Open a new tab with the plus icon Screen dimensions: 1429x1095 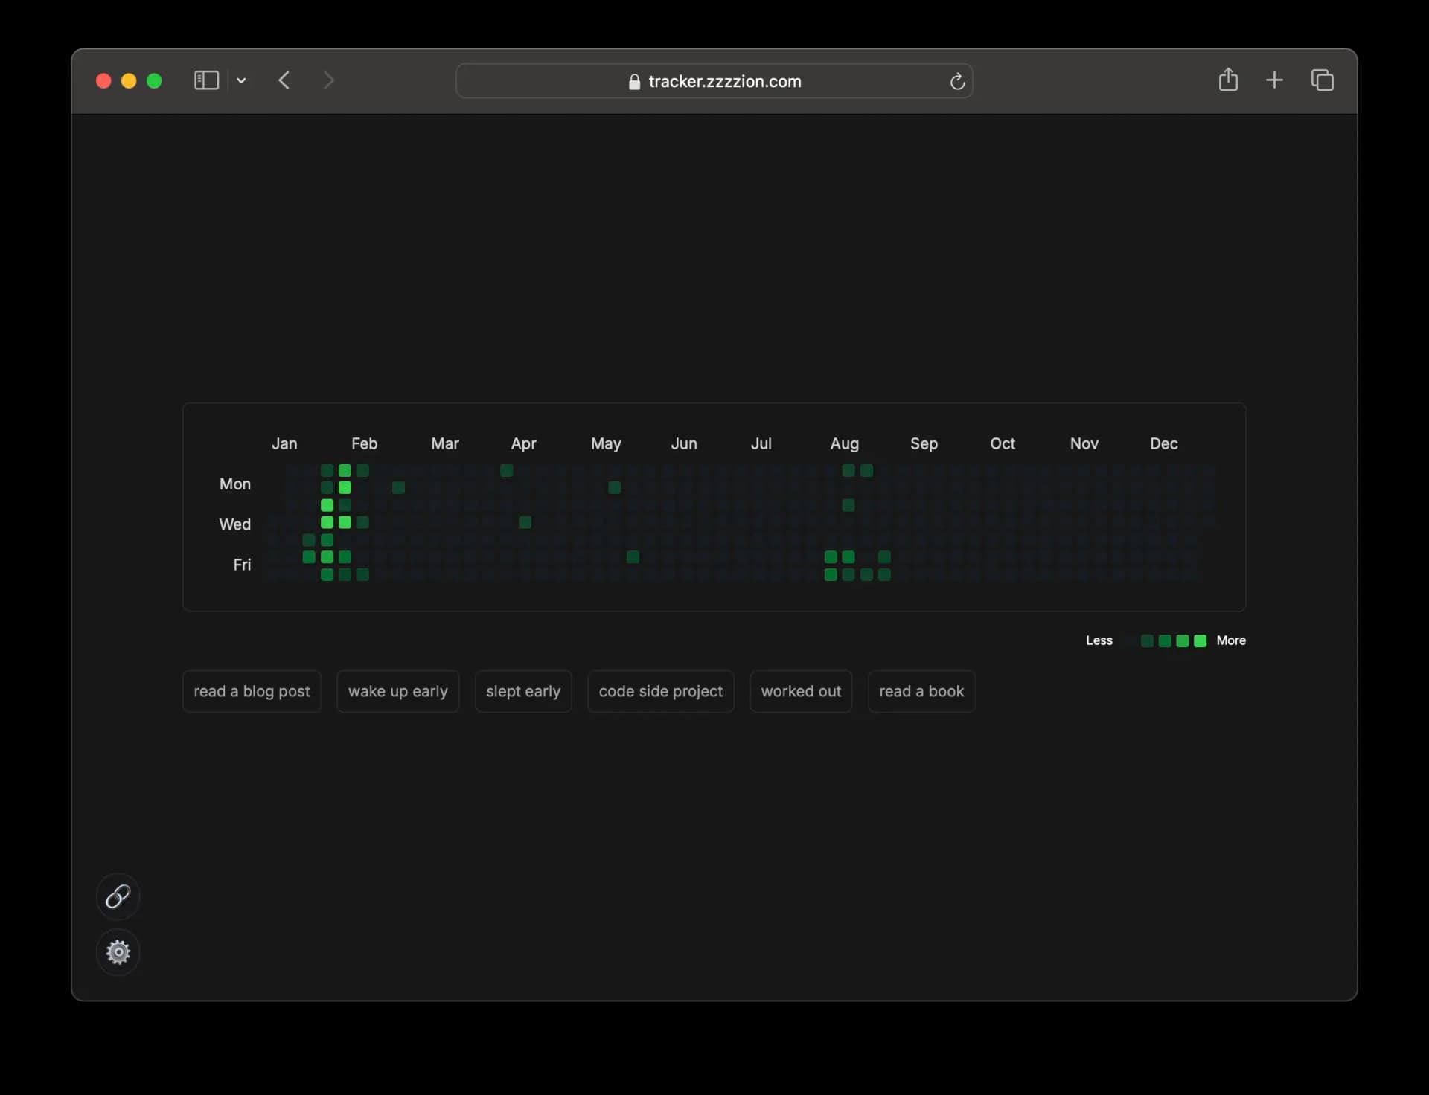click(x=1274, y=80)
